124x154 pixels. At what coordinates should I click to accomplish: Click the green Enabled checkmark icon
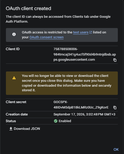click(56, 121)
